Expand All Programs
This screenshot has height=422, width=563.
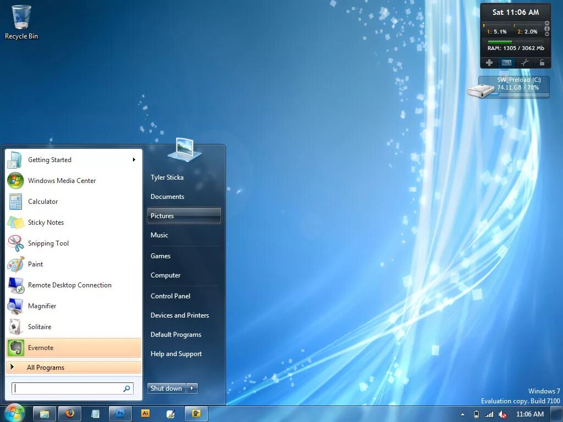(74, 367)
